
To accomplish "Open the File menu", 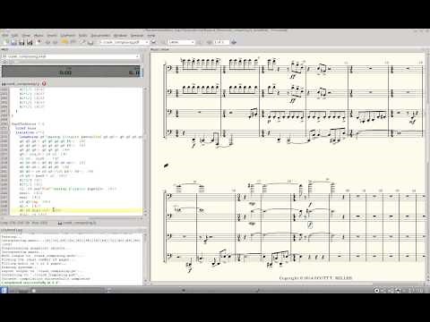I will point(5,36).
